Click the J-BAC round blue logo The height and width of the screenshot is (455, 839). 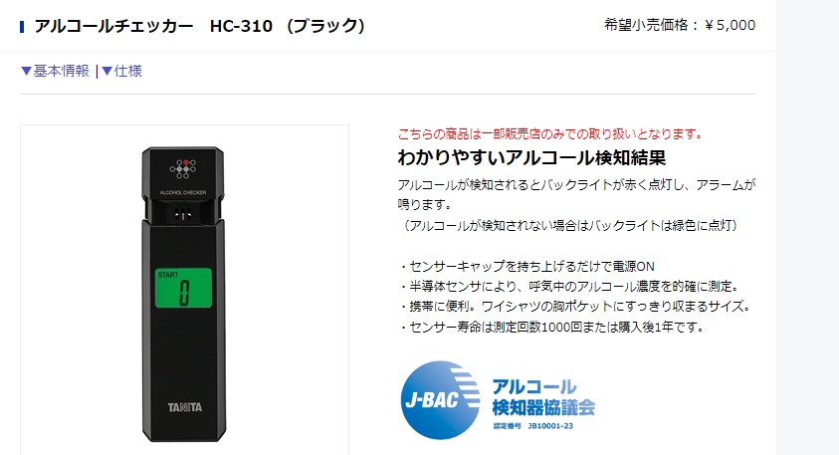[x=440, y=400]
